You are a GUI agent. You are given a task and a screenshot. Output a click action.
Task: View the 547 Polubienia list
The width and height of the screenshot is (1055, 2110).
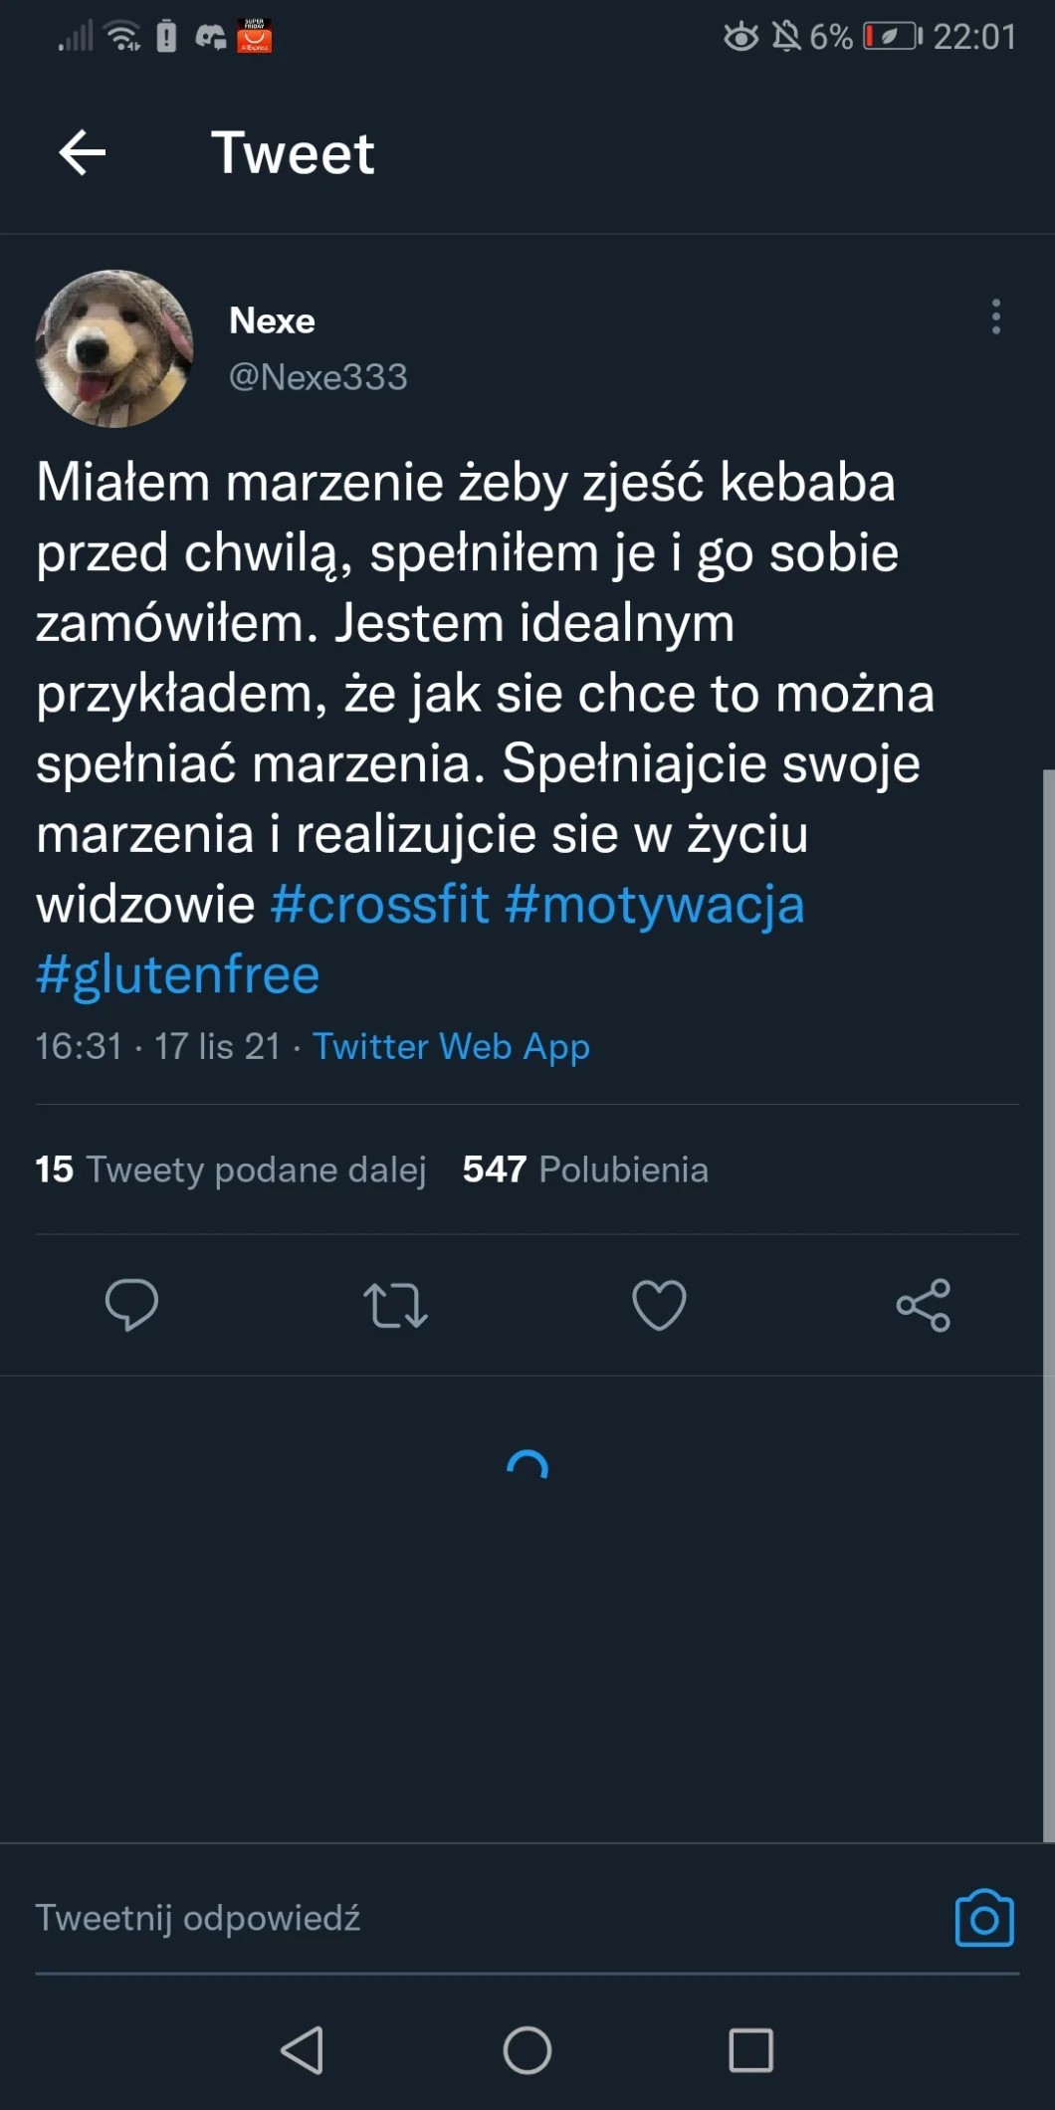pyautogui.click(x=585, y=1169)
